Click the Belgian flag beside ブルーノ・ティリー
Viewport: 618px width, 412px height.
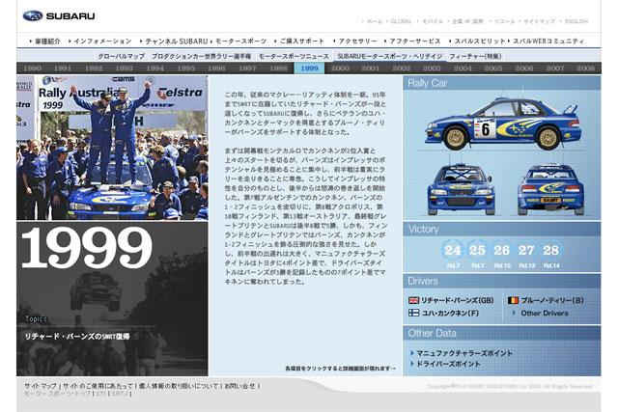(x=514, y=300)
